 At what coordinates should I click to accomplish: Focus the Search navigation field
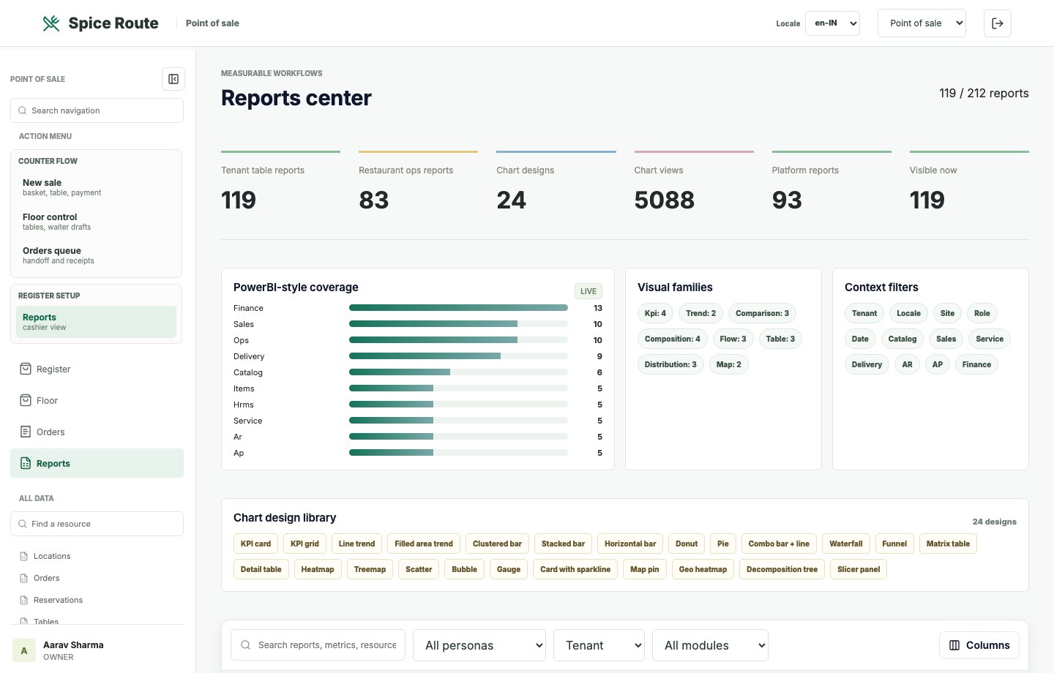tap(97, 110)
